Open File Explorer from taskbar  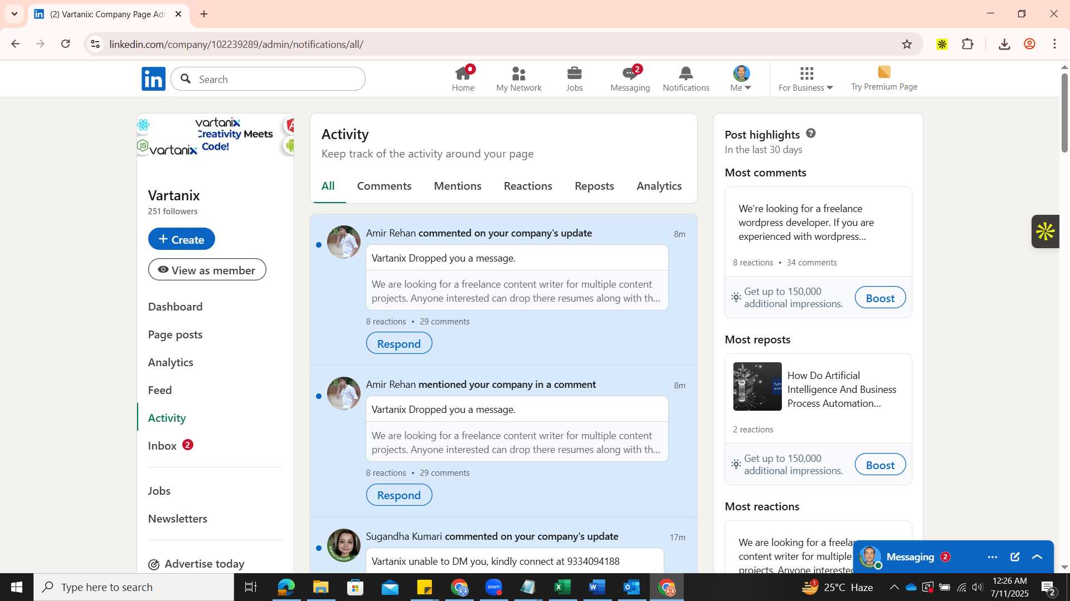(x=320, y=587)
